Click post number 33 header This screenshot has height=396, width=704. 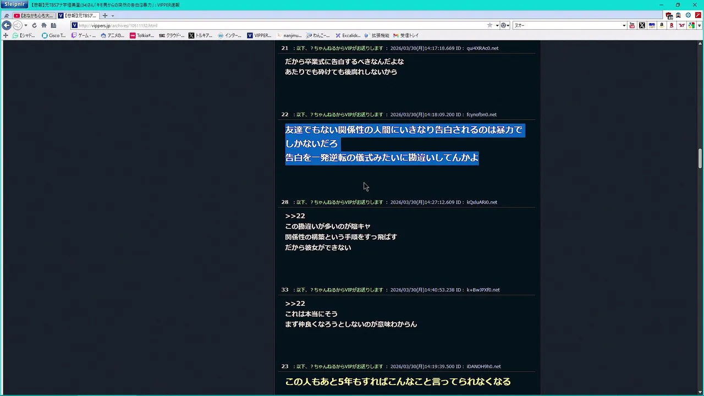(284, 290)
